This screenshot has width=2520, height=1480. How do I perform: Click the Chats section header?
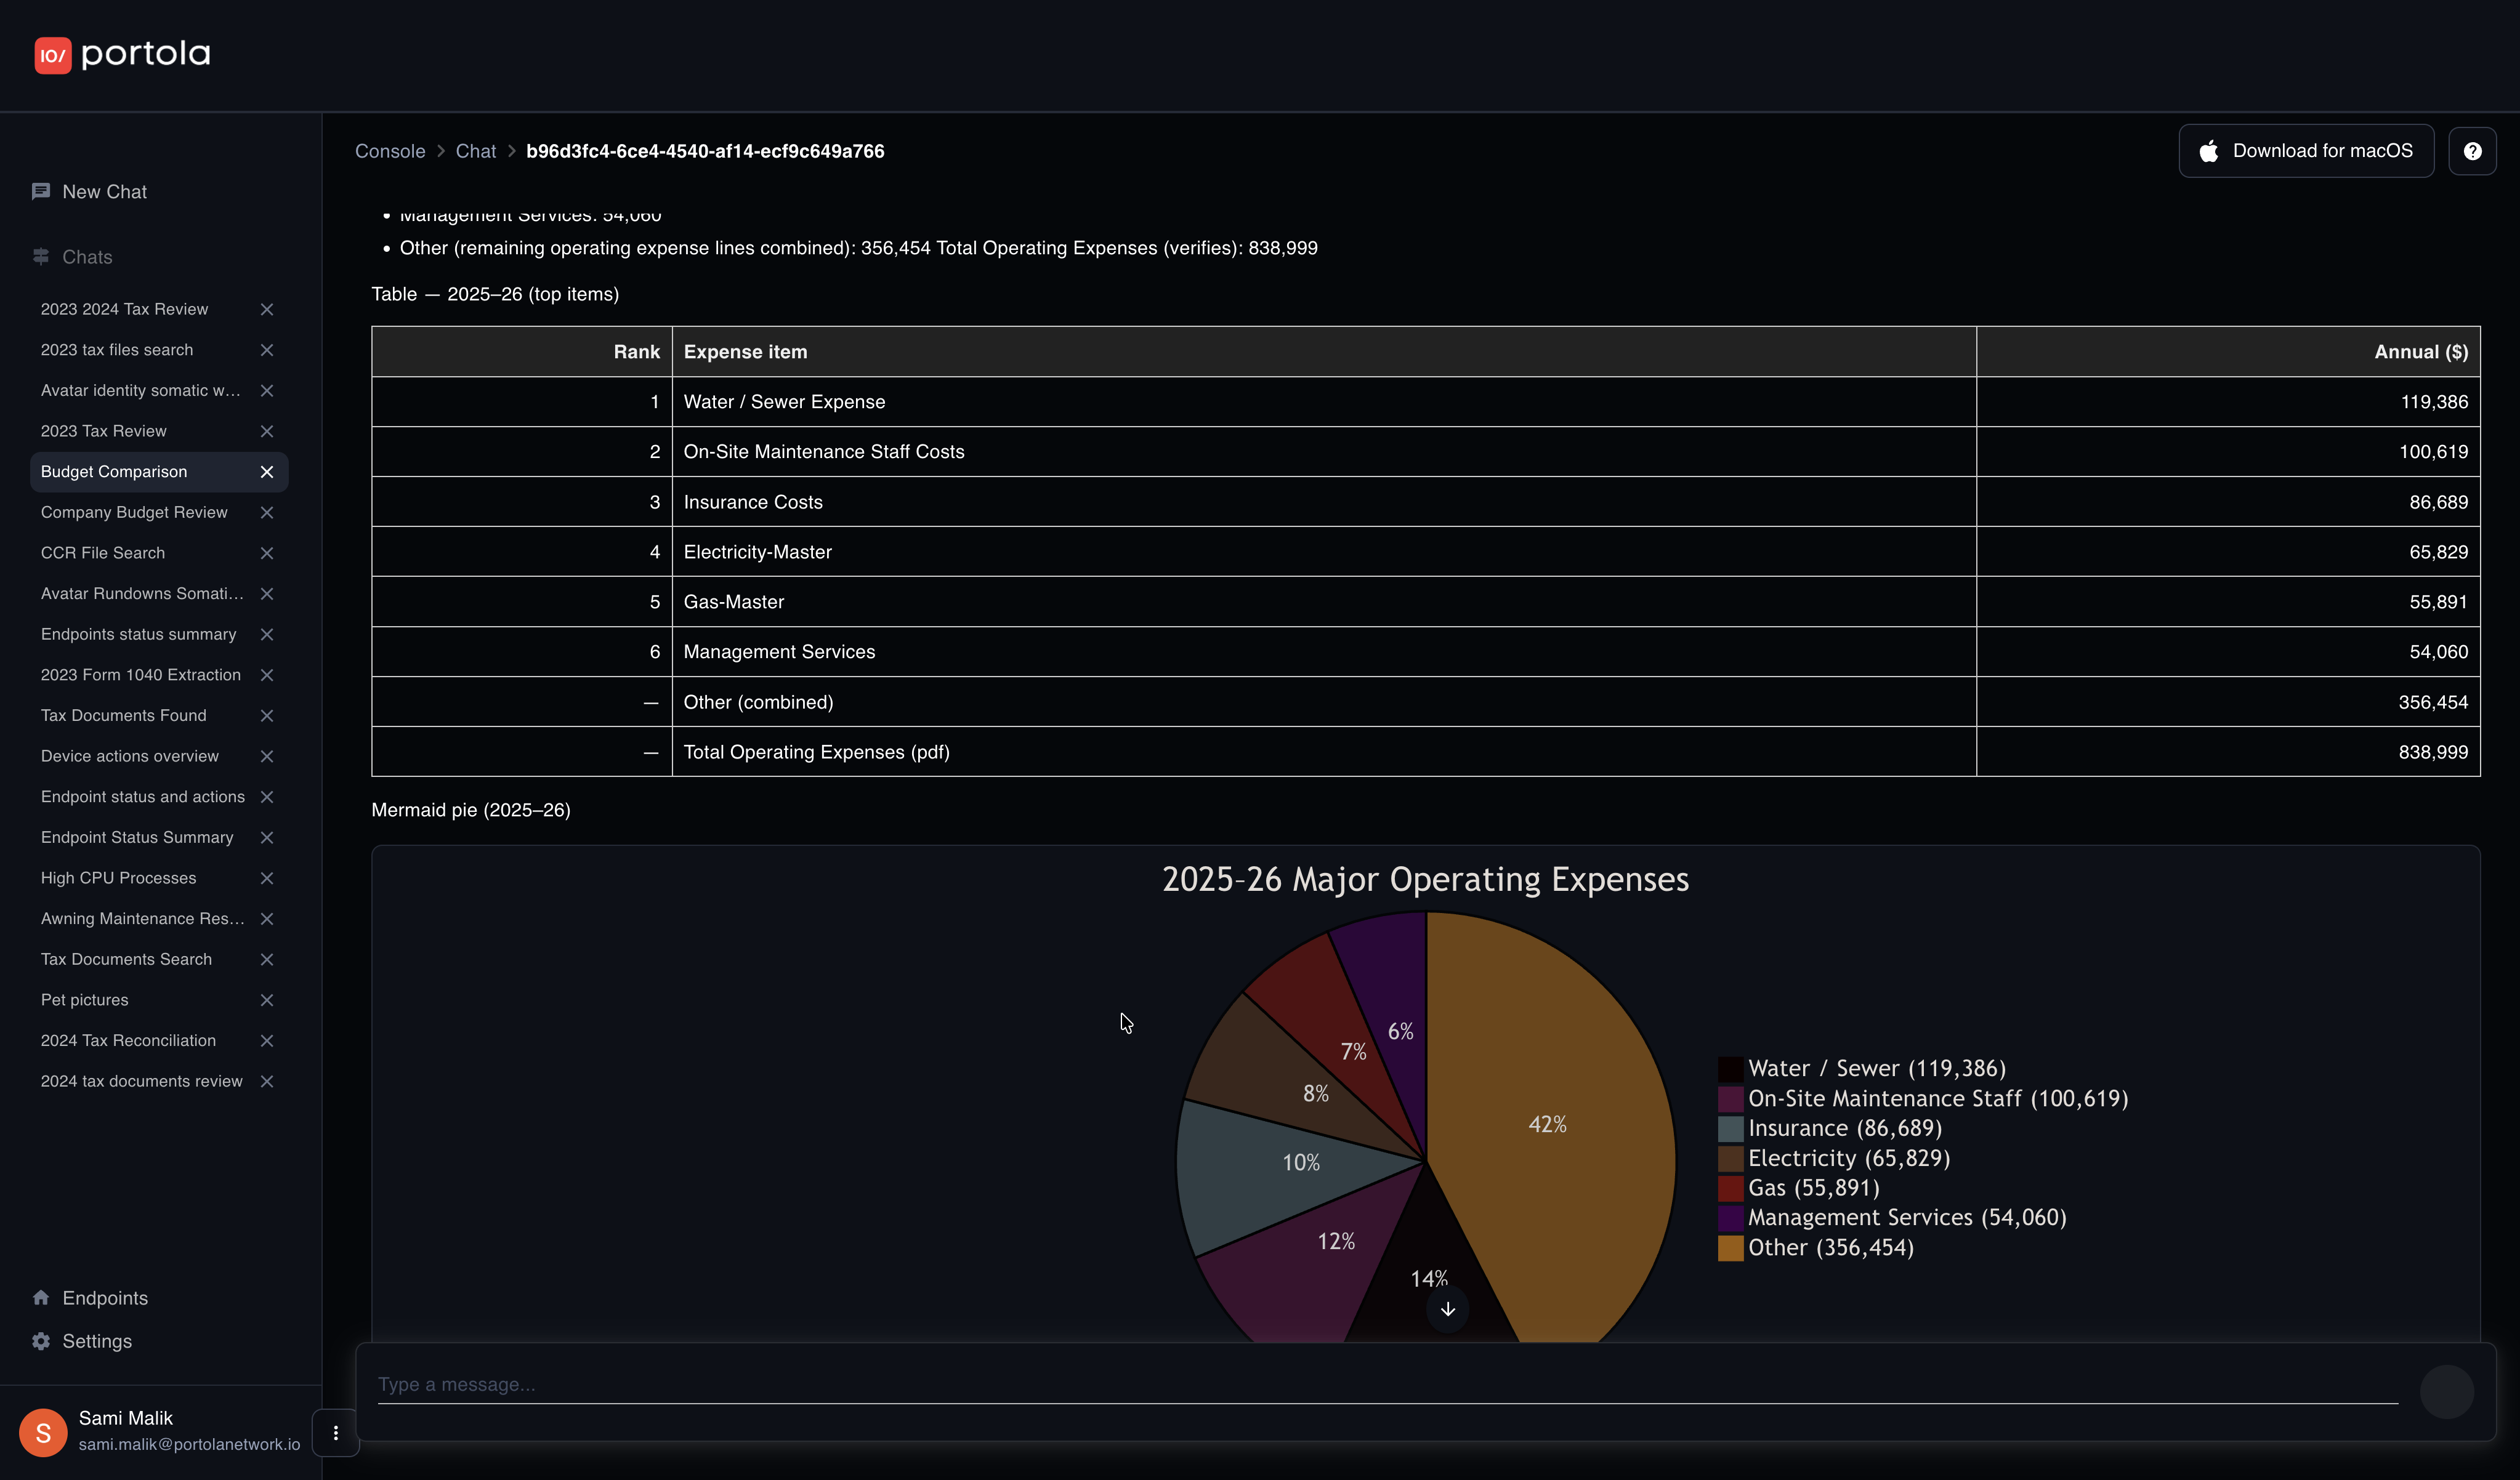click(x=87, y=257)
